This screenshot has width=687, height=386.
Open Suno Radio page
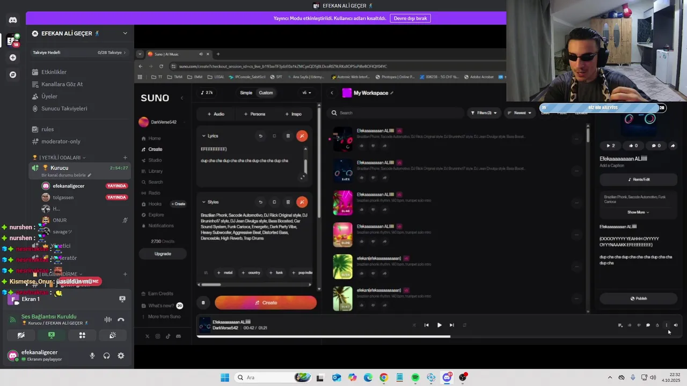pos(155,193)
